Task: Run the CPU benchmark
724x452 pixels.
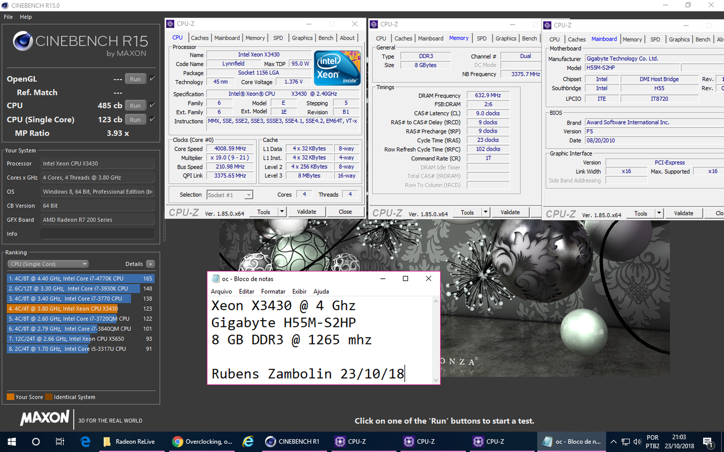Action: [x=135, y=106]
